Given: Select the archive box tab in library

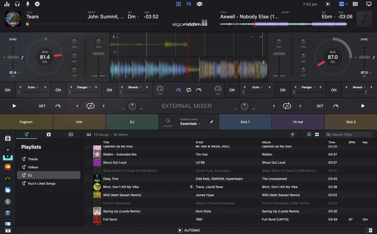Looking at the screenshot, I should (x=49, y=134).
